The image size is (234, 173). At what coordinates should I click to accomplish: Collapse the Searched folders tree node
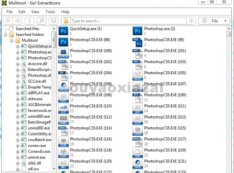coord(6,35)
